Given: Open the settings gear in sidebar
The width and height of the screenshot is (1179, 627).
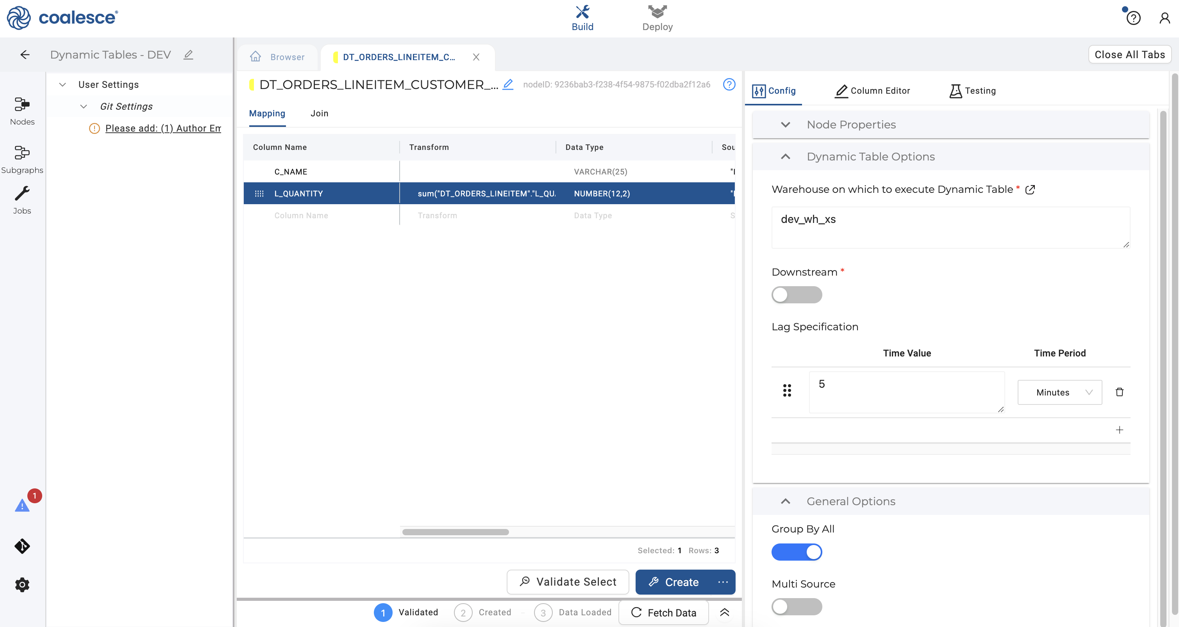Looking at the screenshot, I should [x=22, y=584].
